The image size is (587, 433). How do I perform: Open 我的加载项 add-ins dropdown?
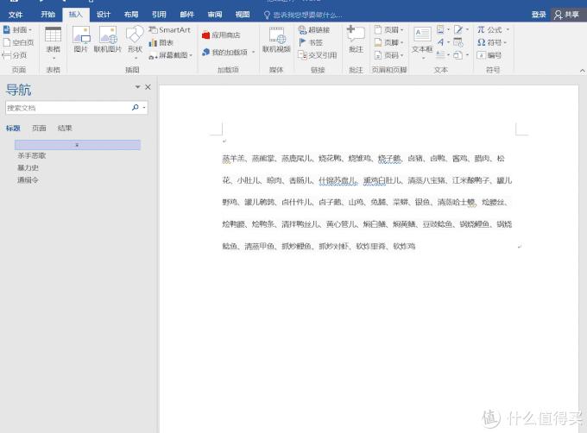[229, 53]
